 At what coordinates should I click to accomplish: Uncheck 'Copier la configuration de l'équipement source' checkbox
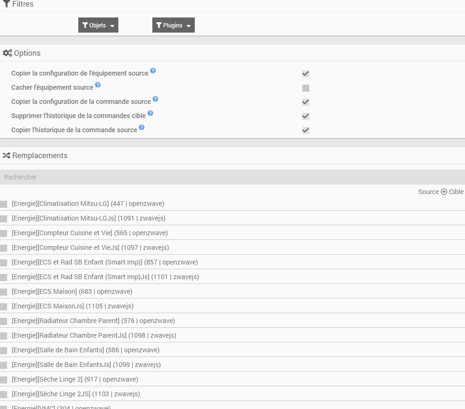click(306, 74)
